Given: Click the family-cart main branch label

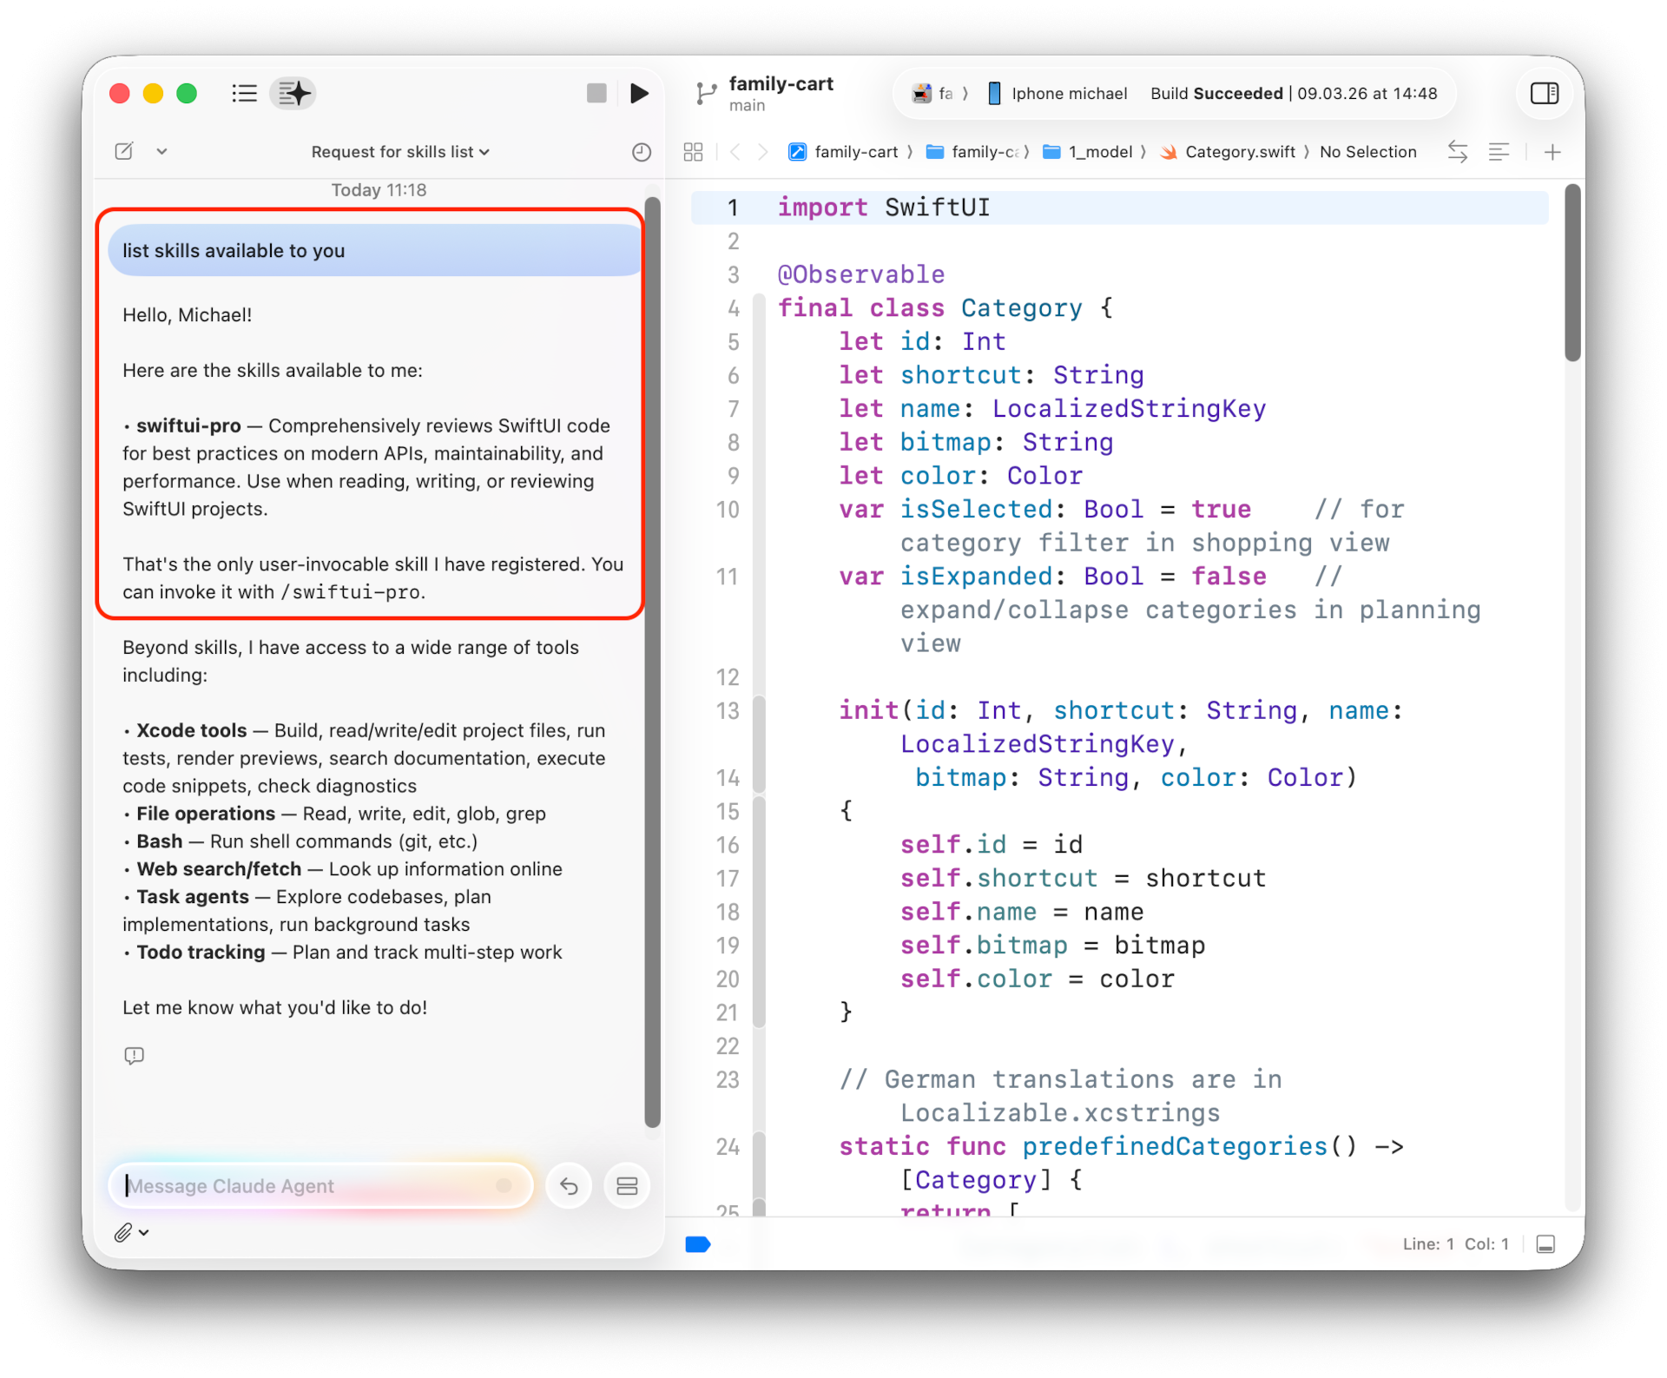Looking at the screenshot, I should 779,93.
